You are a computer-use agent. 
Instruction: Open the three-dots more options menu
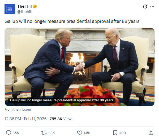coord(152,7)
